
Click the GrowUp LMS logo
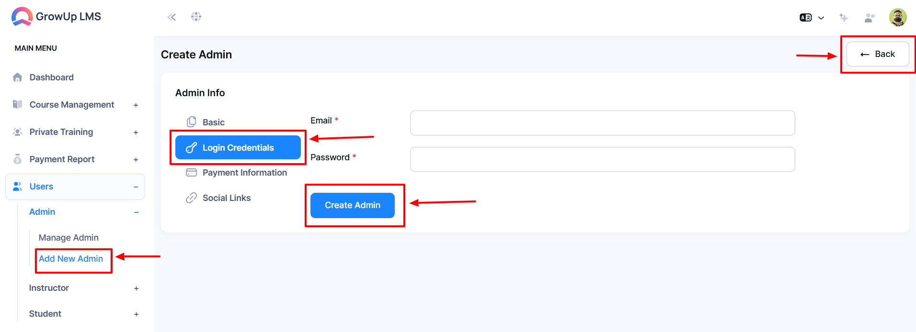point(56,16)
